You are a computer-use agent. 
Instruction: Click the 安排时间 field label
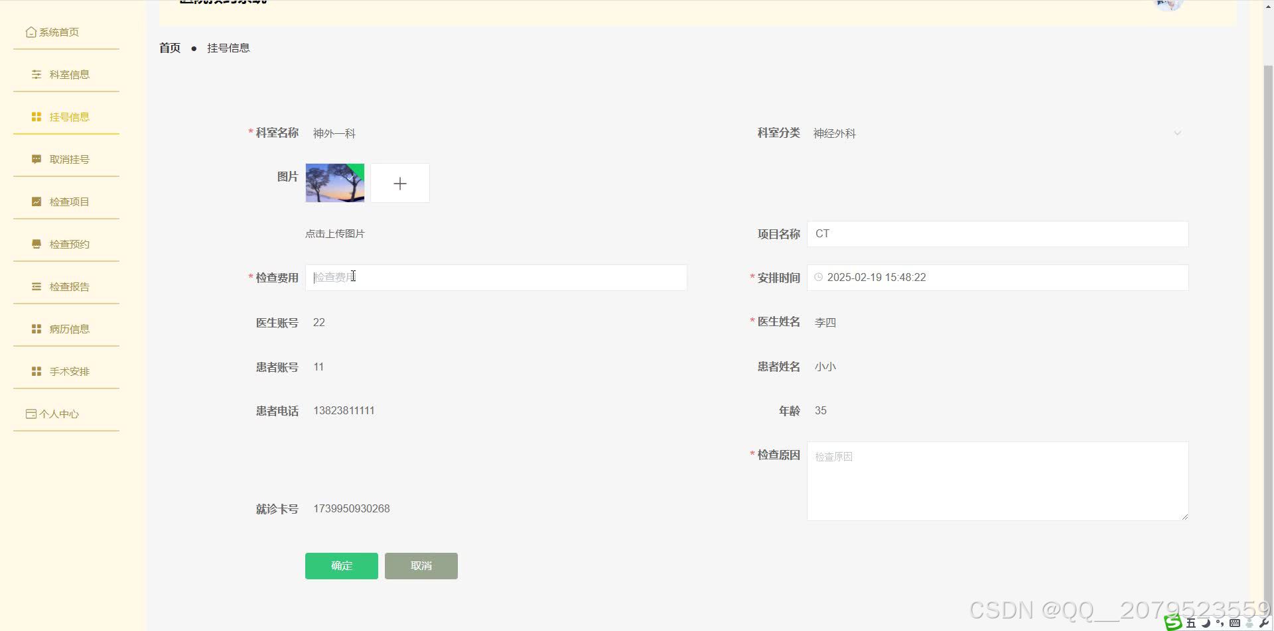click(x=779, y=278)
